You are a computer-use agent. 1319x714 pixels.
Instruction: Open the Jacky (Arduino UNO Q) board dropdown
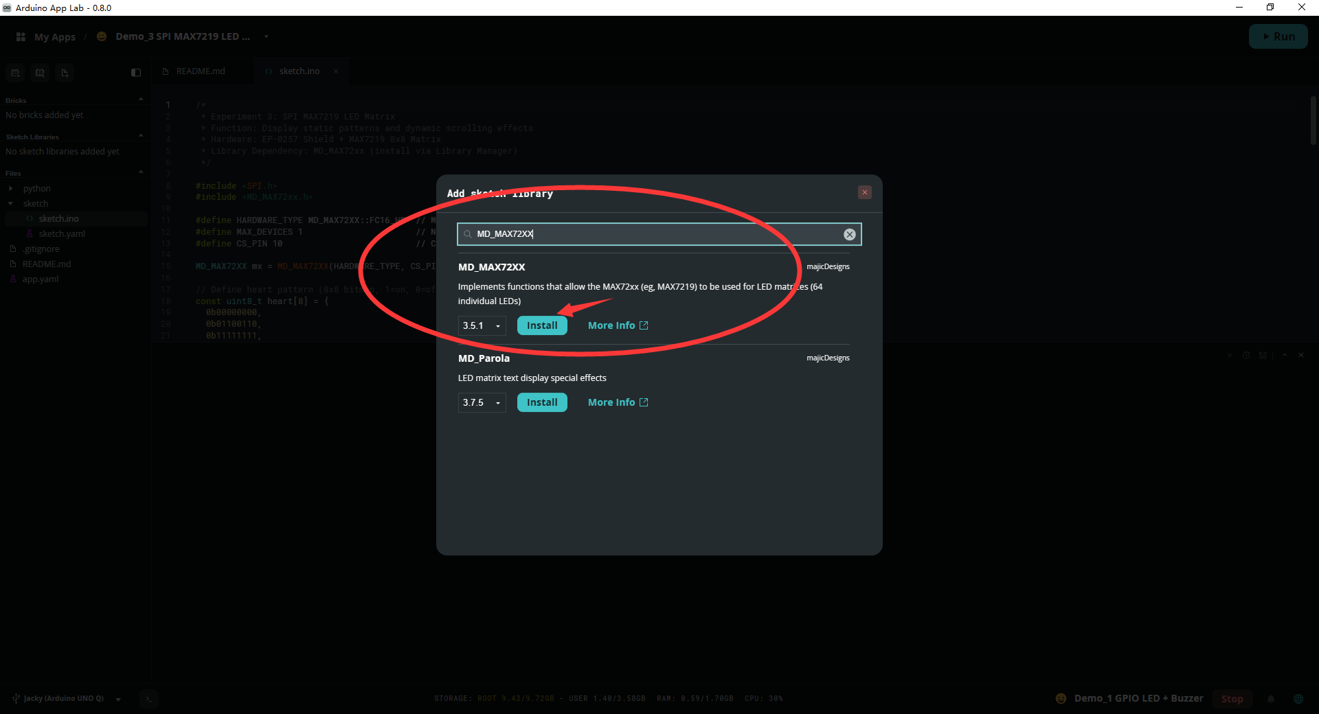tap(118, 699)
